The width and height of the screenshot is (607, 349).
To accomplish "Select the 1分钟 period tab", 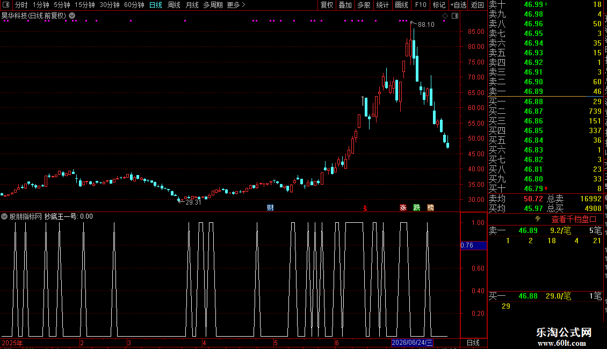I will click(x=41, y=5).
